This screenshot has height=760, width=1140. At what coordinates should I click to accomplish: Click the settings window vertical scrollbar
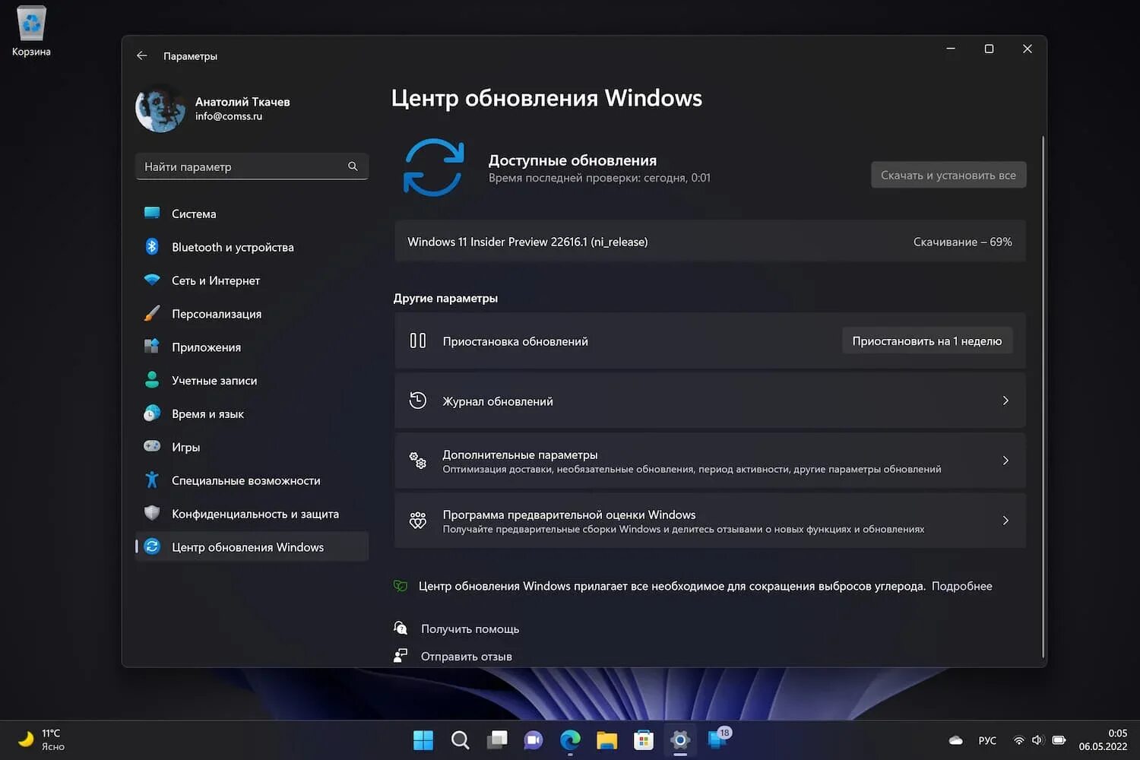tap(1043, 395)
